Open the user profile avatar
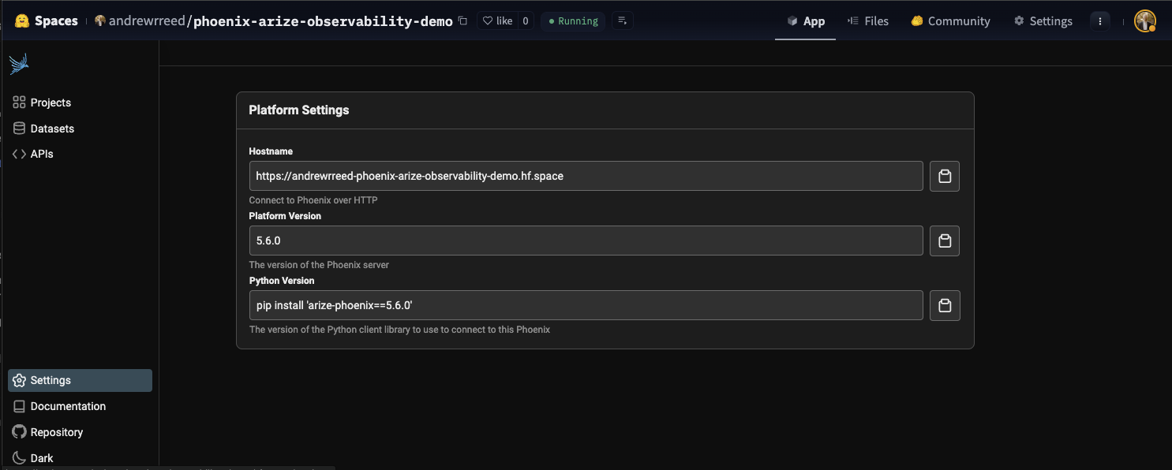This screenshot has width=1172, height=470. pyautogui.click(x=1144, y=21)
